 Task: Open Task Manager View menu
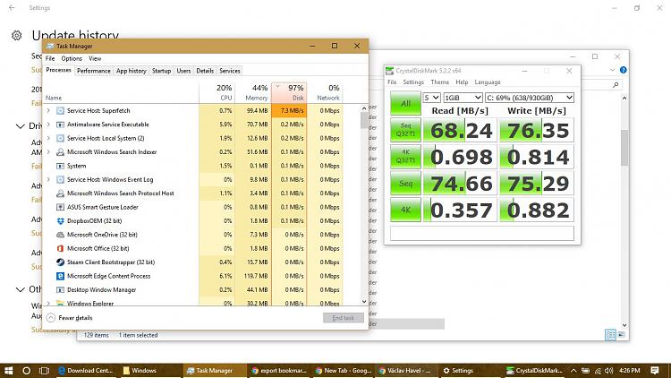[95, 58]
